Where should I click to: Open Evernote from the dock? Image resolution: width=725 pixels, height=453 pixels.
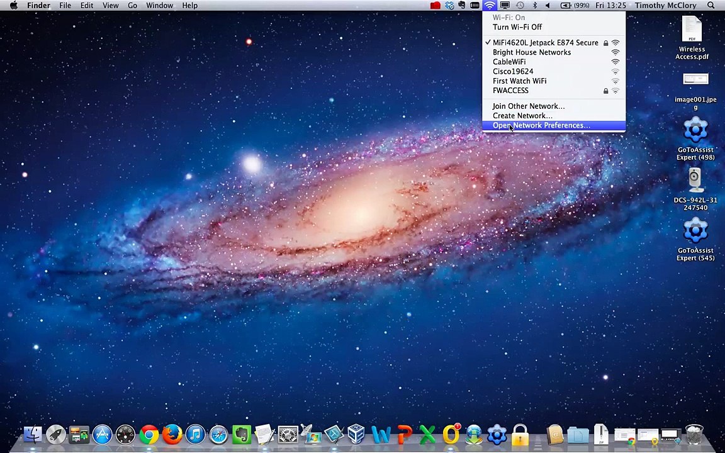242,435
